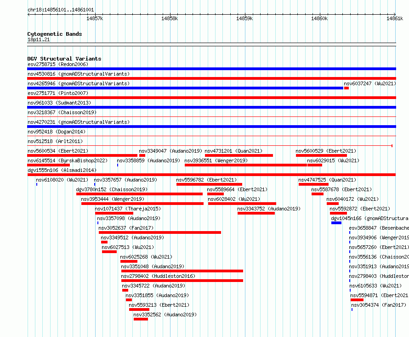Click nsv5593213 (Ebert2021) label
This screenshot has height=337, width=409.
tap(159, 305)
